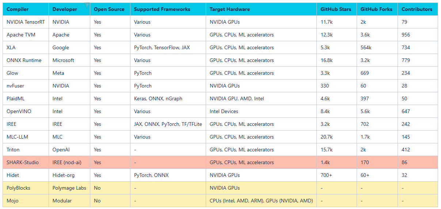Select the Supported Frameworks header cell

168,9
